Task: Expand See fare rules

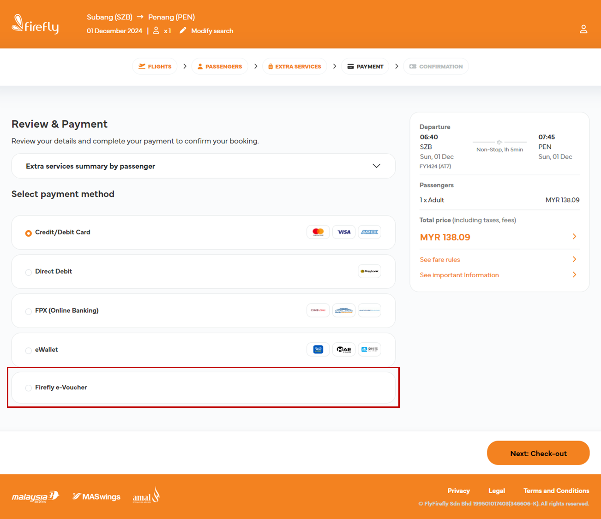Action: (574, 259)
